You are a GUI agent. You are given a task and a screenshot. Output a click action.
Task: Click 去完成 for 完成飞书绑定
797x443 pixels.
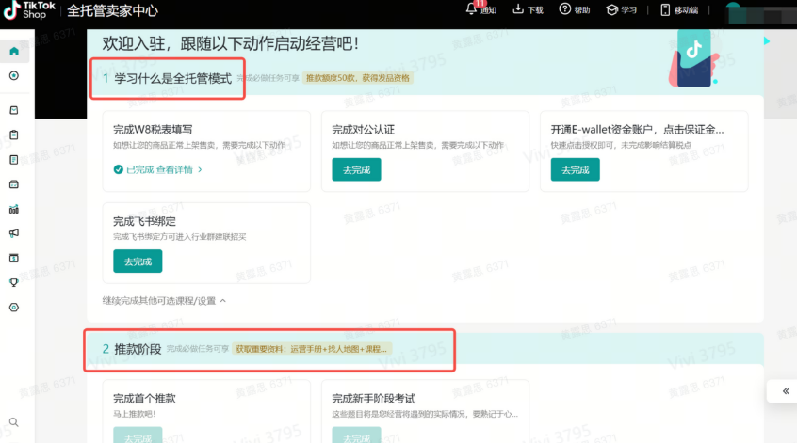(138, 261)
